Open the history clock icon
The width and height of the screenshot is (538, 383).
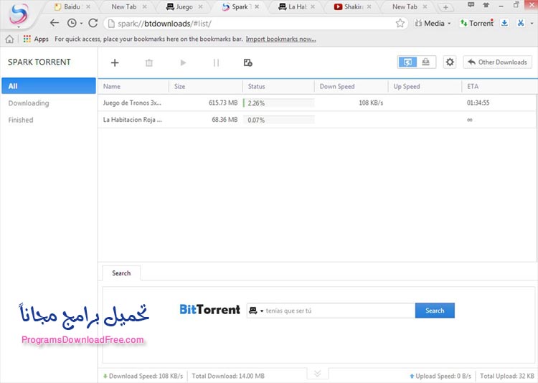(72, 23)
